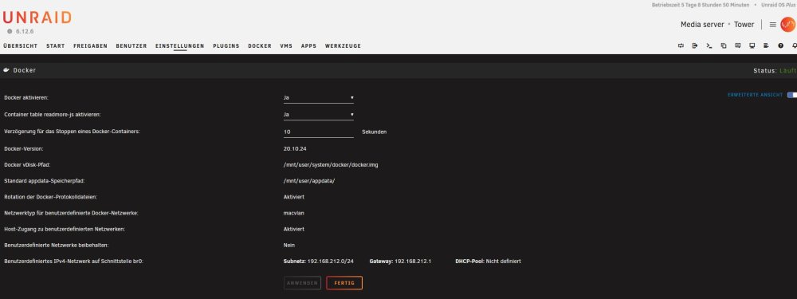Click the Netzwerktyp für benutzerdefinierte Docker-Netzwerke label

[71, 213]
